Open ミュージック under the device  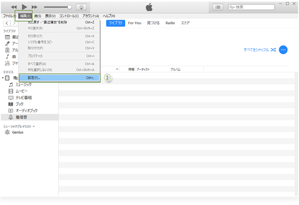tap(24, 84)
